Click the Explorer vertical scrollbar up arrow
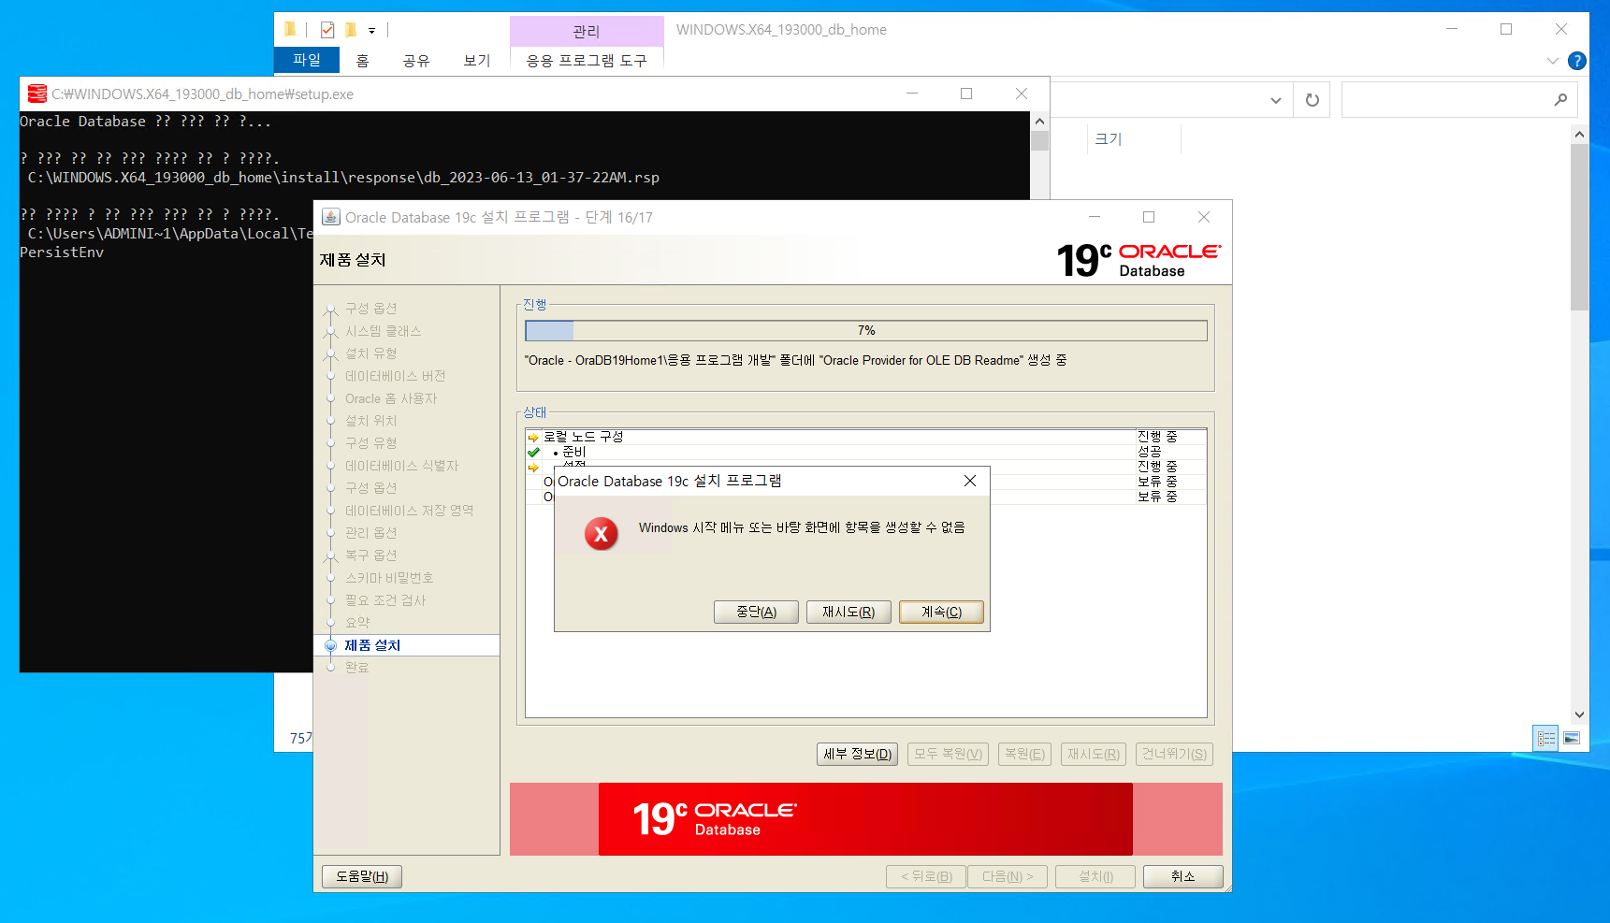The image size is (1610, 923). [1579, 135]
